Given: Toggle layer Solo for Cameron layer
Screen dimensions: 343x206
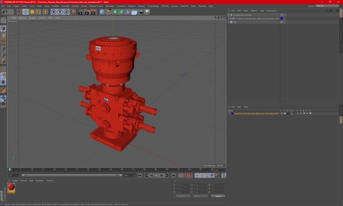Looking at the screenshot, I should tap(281, 114).
